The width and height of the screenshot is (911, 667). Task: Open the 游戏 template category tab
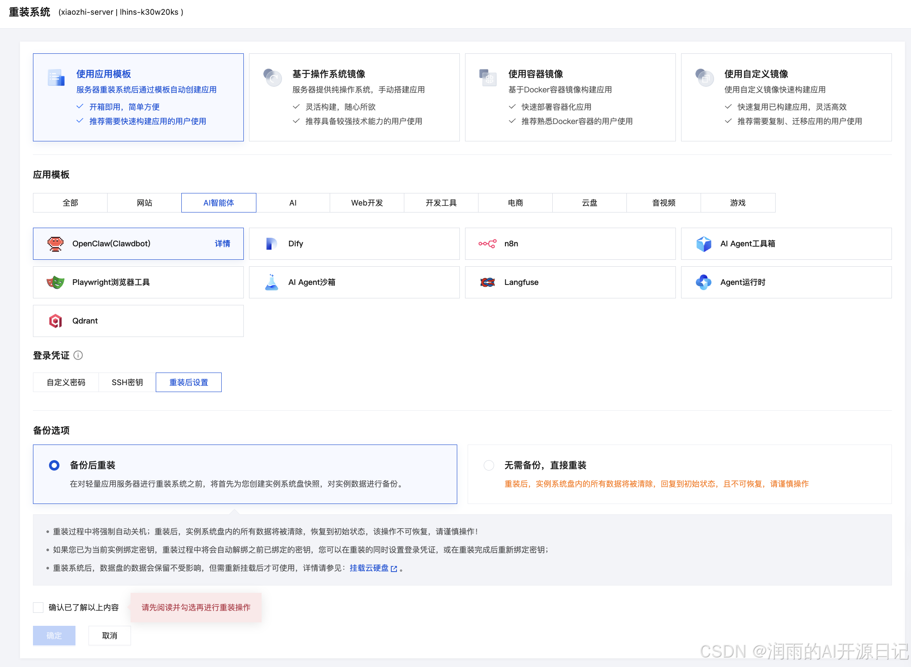coord(737,203)
